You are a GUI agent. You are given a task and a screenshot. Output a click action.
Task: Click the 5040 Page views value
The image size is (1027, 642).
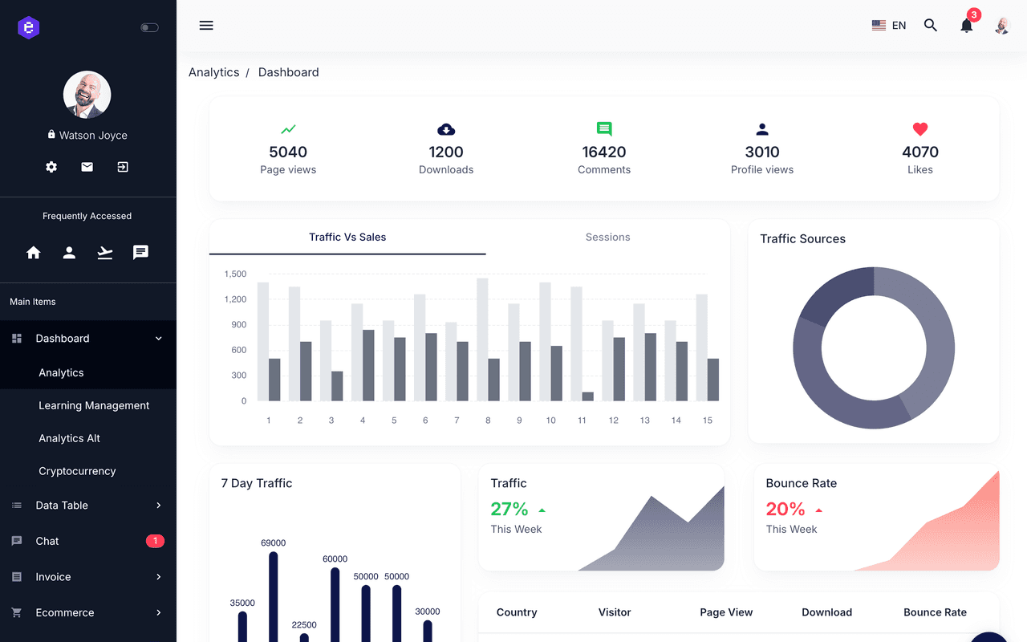[288, 152]
